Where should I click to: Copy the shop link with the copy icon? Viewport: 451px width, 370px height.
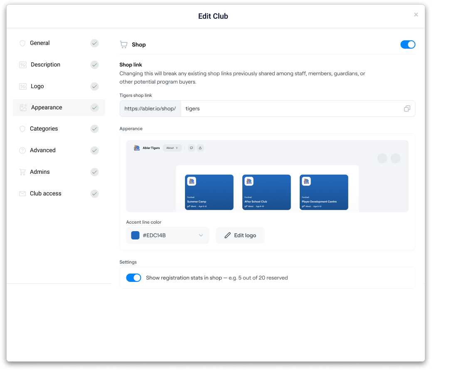click(x=407, y=109)
